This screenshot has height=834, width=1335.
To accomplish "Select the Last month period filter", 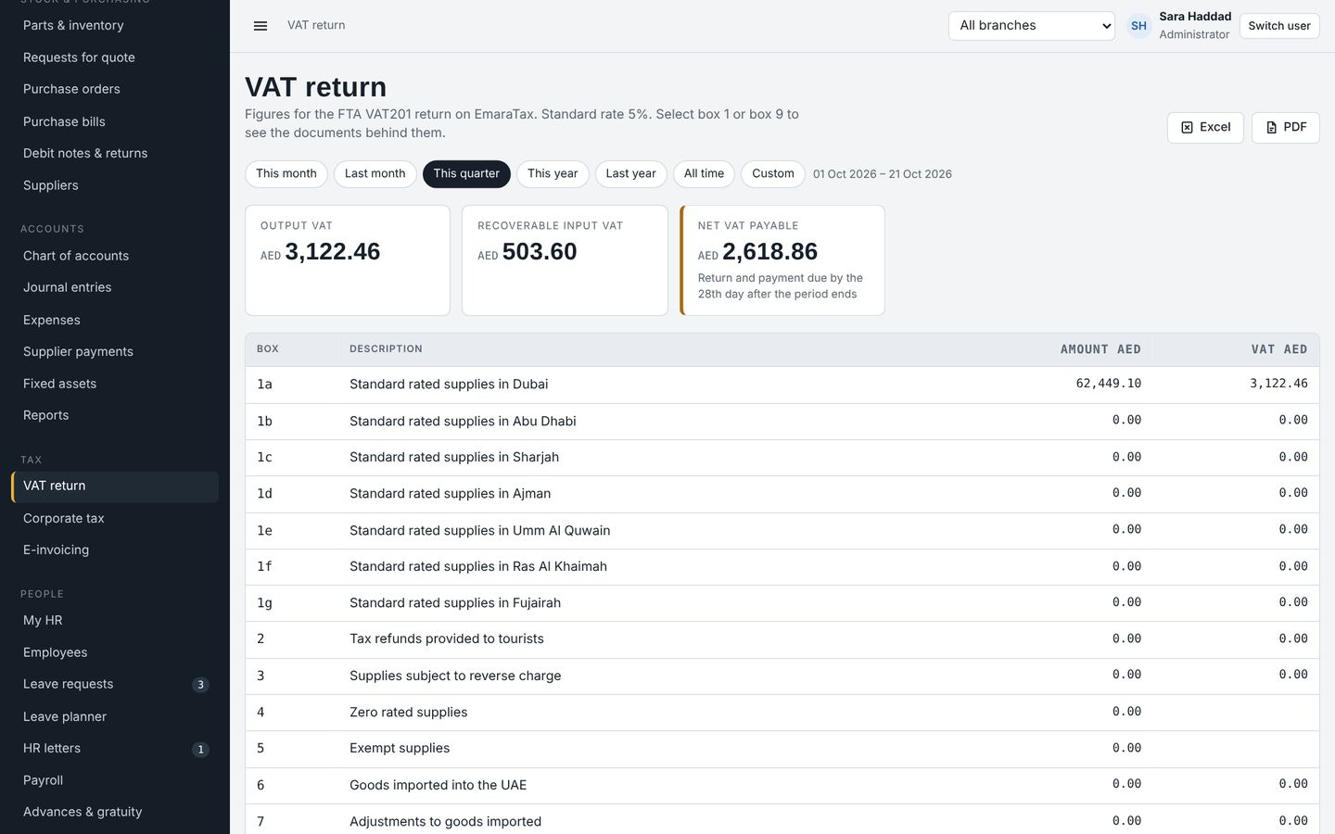I will [375, 174].
